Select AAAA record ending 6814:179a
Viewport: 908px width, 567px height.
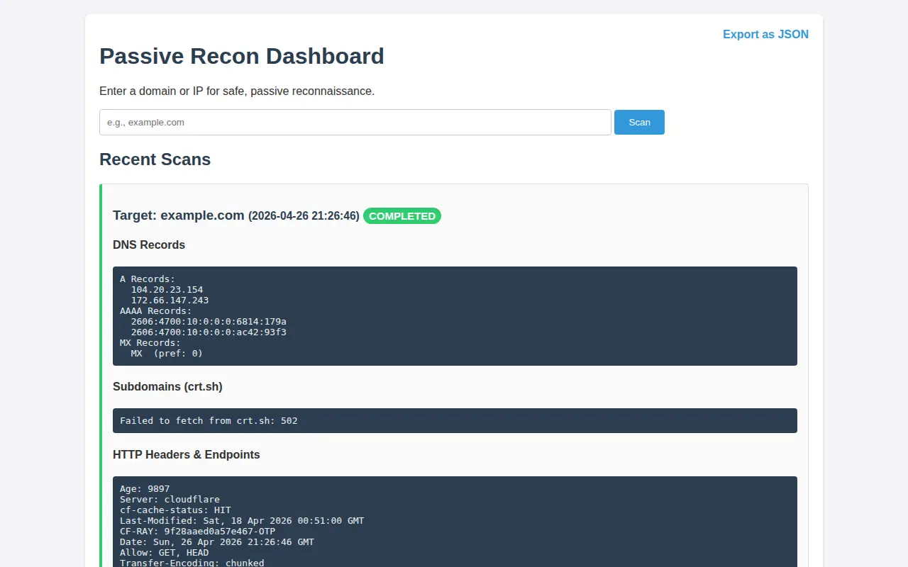click(x=209, y=321)
